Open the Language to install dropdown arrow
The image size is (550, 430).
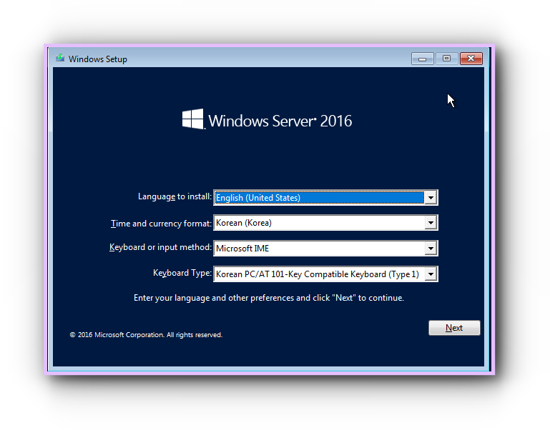click(x=431, y=198)
